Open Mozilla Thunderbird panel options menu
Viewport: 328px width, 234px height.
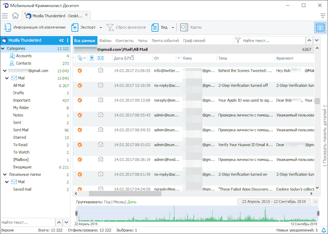pyautogui.click(x=68, y=40)
